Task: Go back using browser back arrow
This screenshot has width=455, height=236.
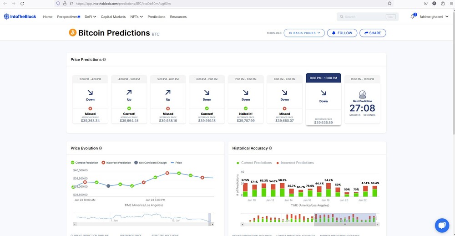Action: [x=5, y=4]
